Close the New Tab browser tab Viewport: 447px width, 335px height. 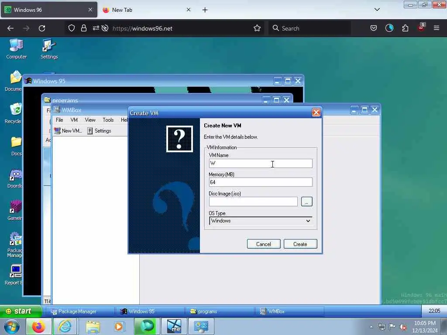click(189, 10)
